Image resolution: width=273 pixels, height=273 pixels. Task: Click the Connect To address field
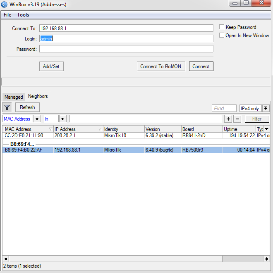126,28
